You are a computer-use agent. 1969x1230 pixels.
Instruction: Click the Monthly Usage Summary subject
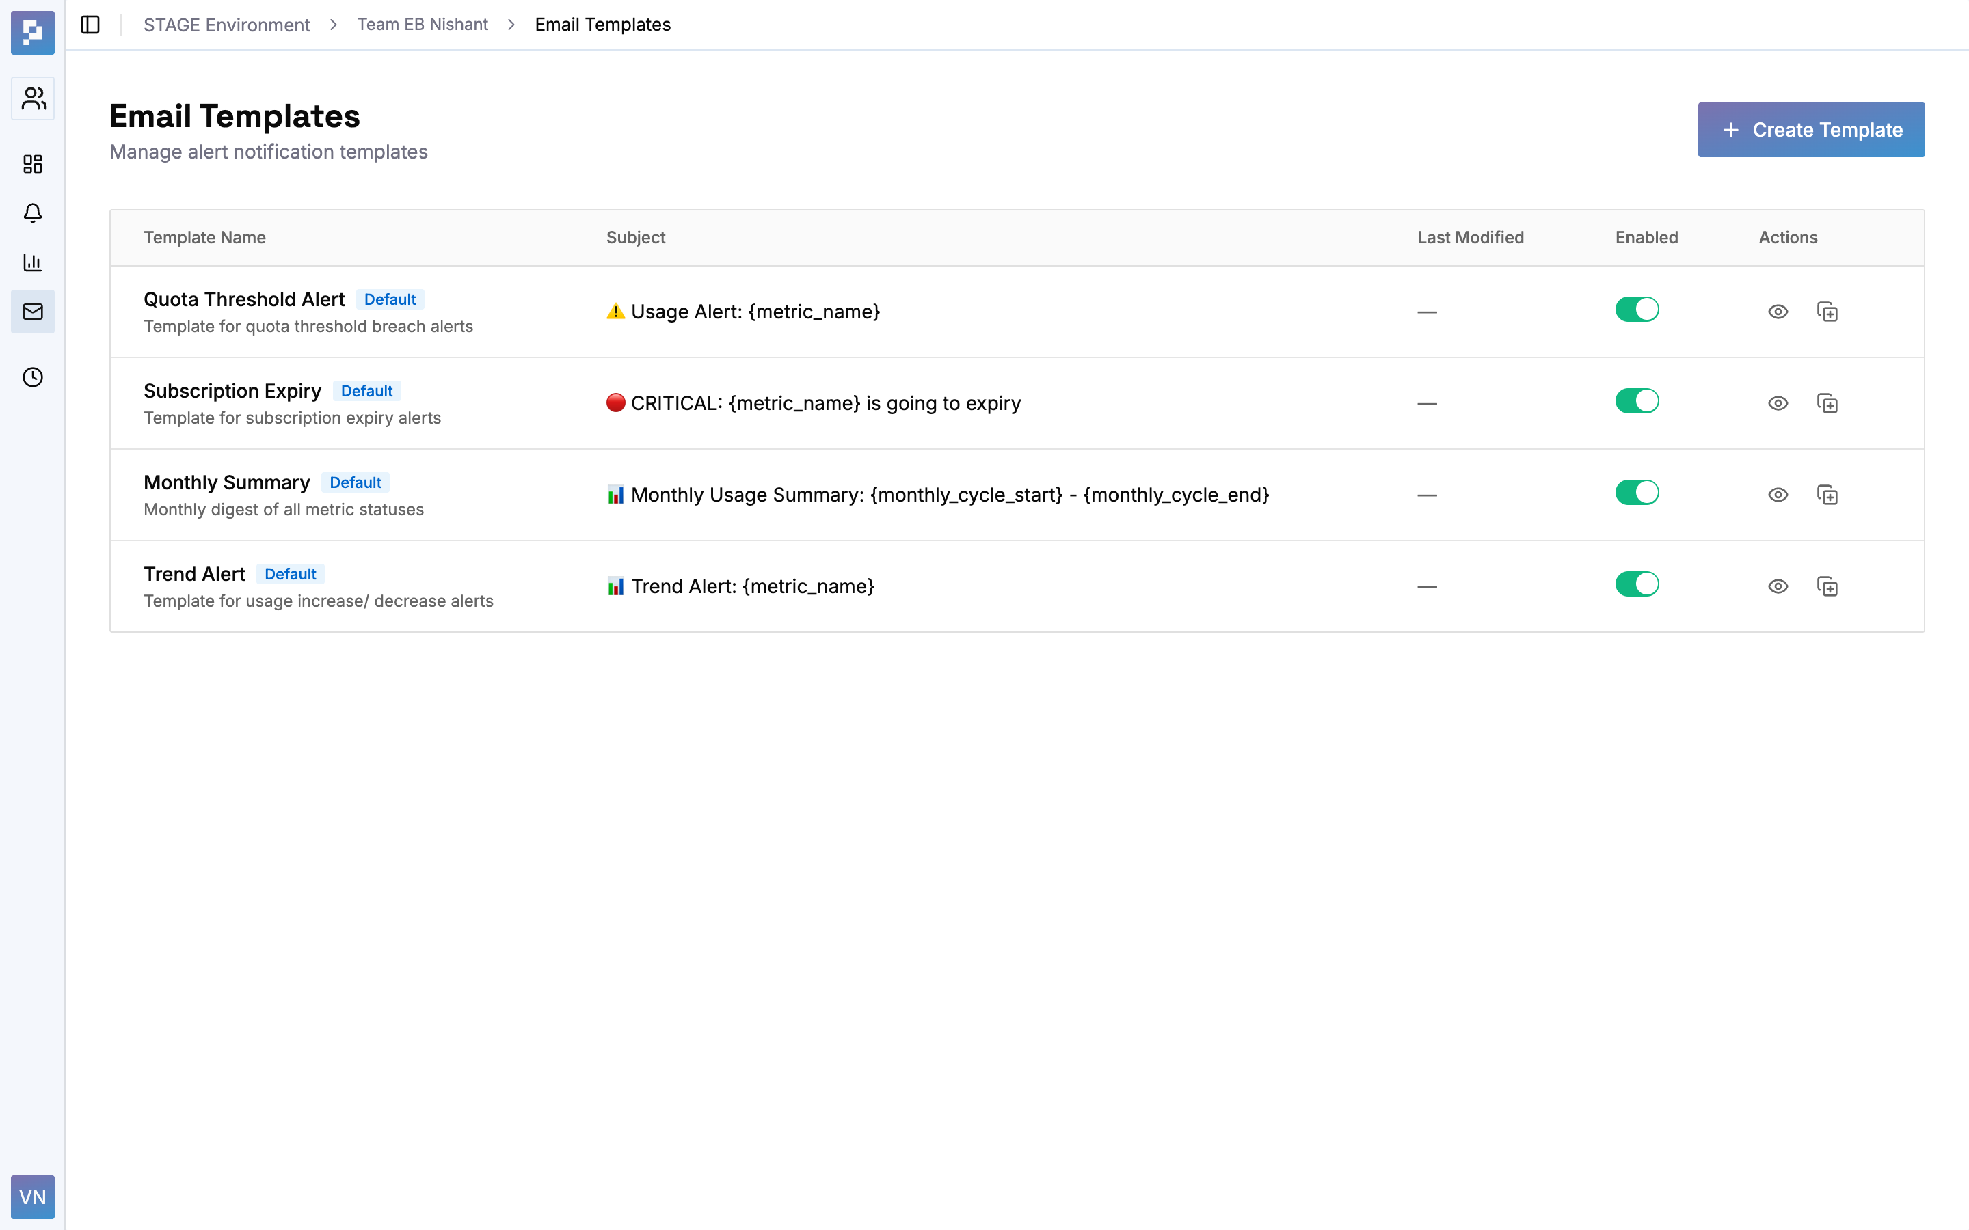tap(937, 495)
